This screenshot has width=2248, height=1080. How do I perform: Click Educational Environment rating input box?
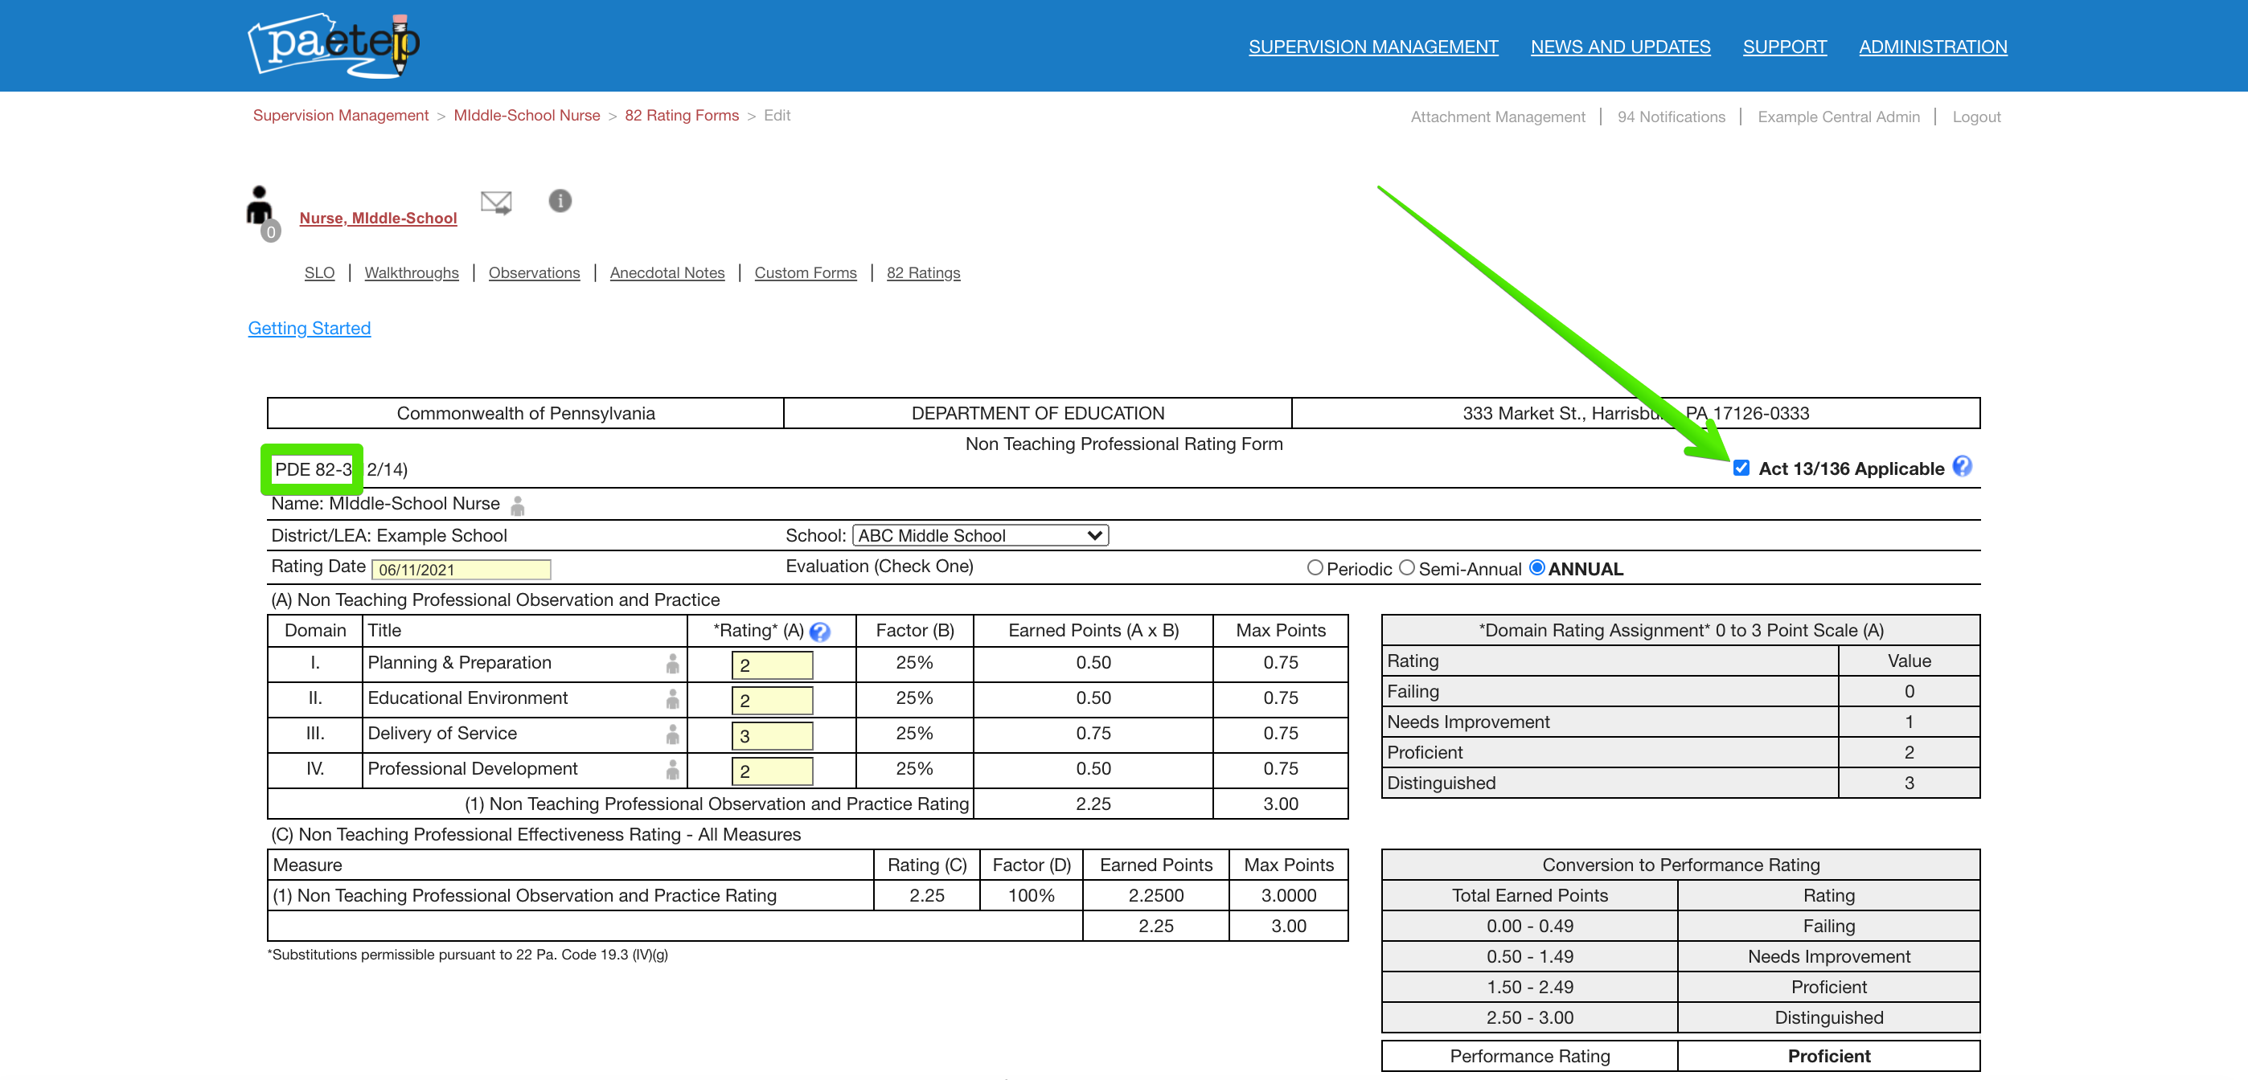point(771,700)
